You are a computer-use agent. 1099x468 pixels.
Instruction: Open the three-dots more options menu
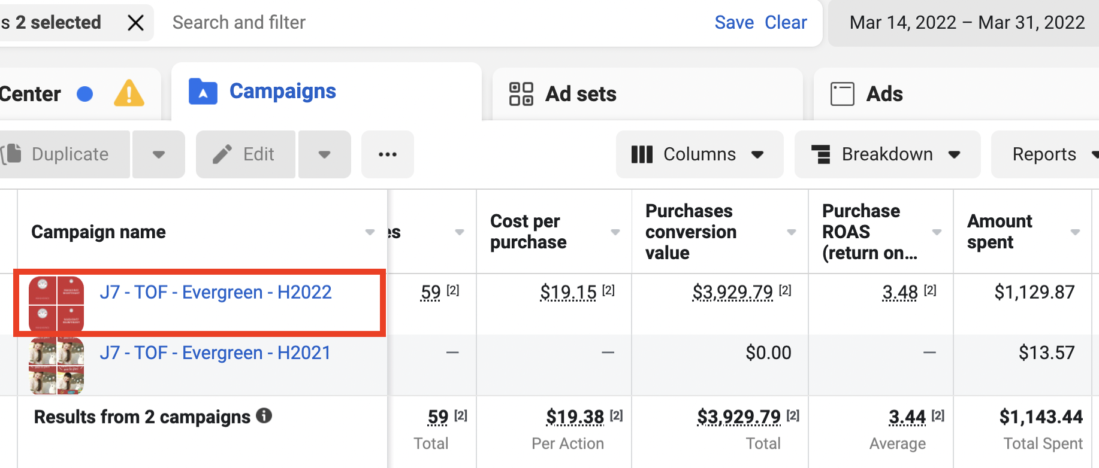387,154
